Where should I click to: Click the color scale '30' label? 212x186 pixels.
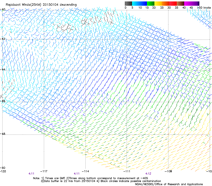[169, 8]
